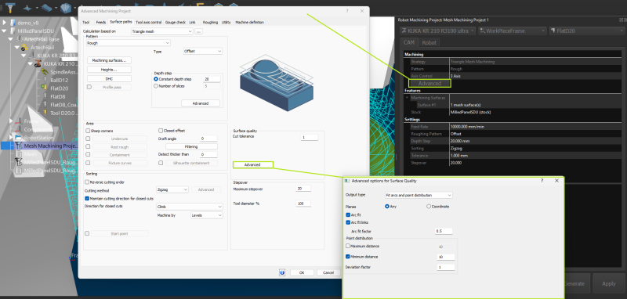Uncheck the Minimum distance checkbox
627x299 pixels.
(x=348, y=257)
